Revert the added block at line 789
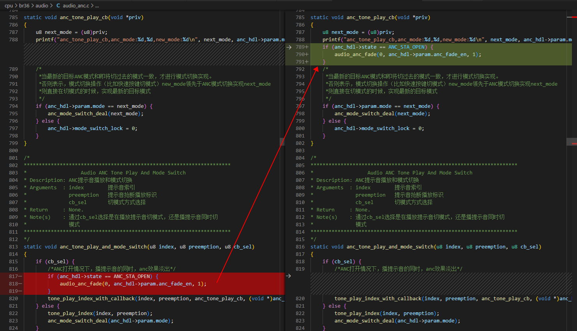 pos(289,47)
